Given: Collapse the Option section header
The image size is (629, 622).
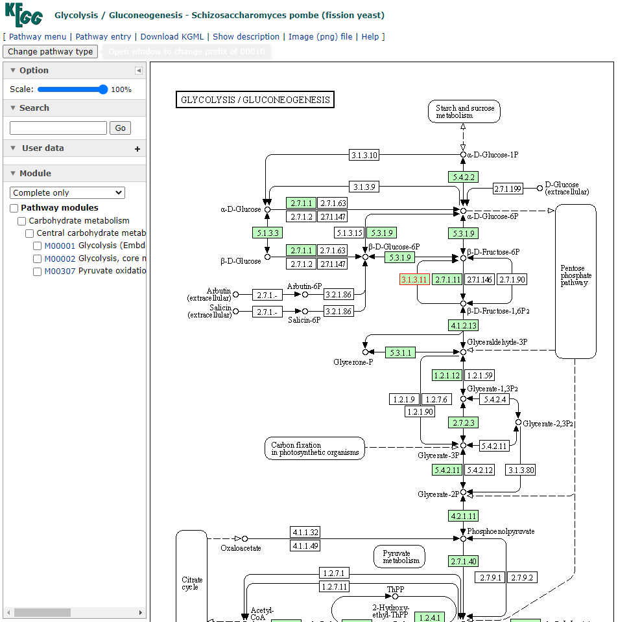Looking at the screenshot, I should [x=13, y=71].
